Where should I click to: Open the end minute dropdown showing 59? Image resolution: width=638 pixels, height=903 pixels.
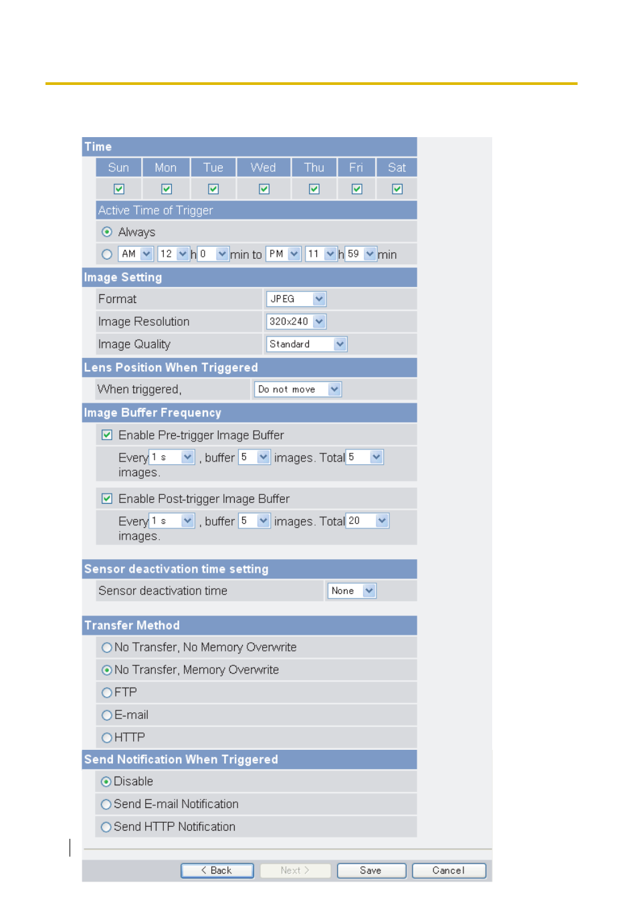point(361,254)
